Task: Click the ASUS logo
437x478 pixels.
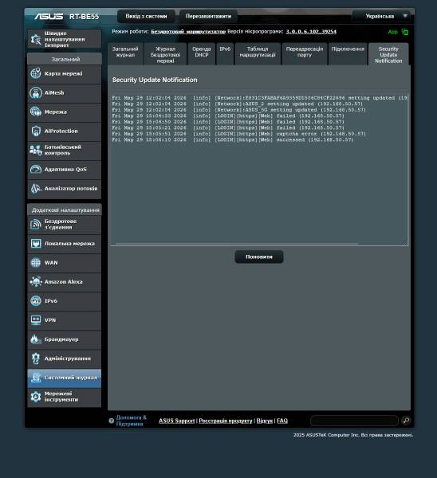Action: [49, 16]
